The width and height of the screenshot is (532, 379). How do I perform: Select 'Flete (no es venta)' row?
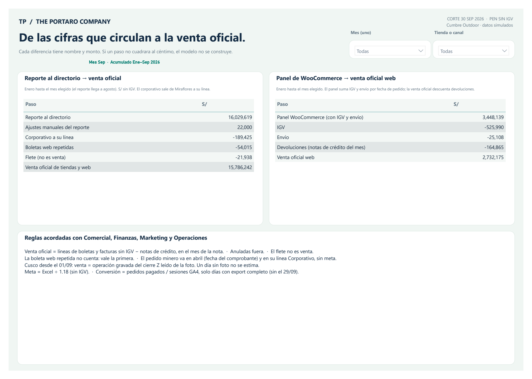pyautogui.click(x=139, y=157)
